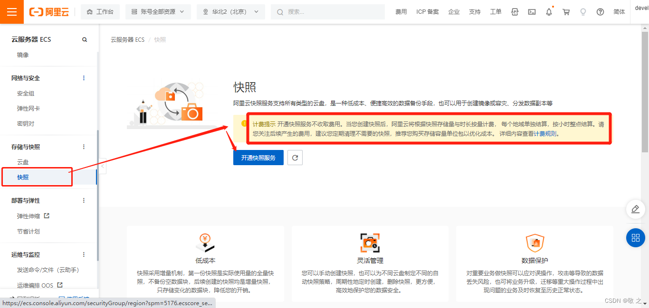Open the orange hamburger main menu

pyautogui.click(x=12, y=12)
